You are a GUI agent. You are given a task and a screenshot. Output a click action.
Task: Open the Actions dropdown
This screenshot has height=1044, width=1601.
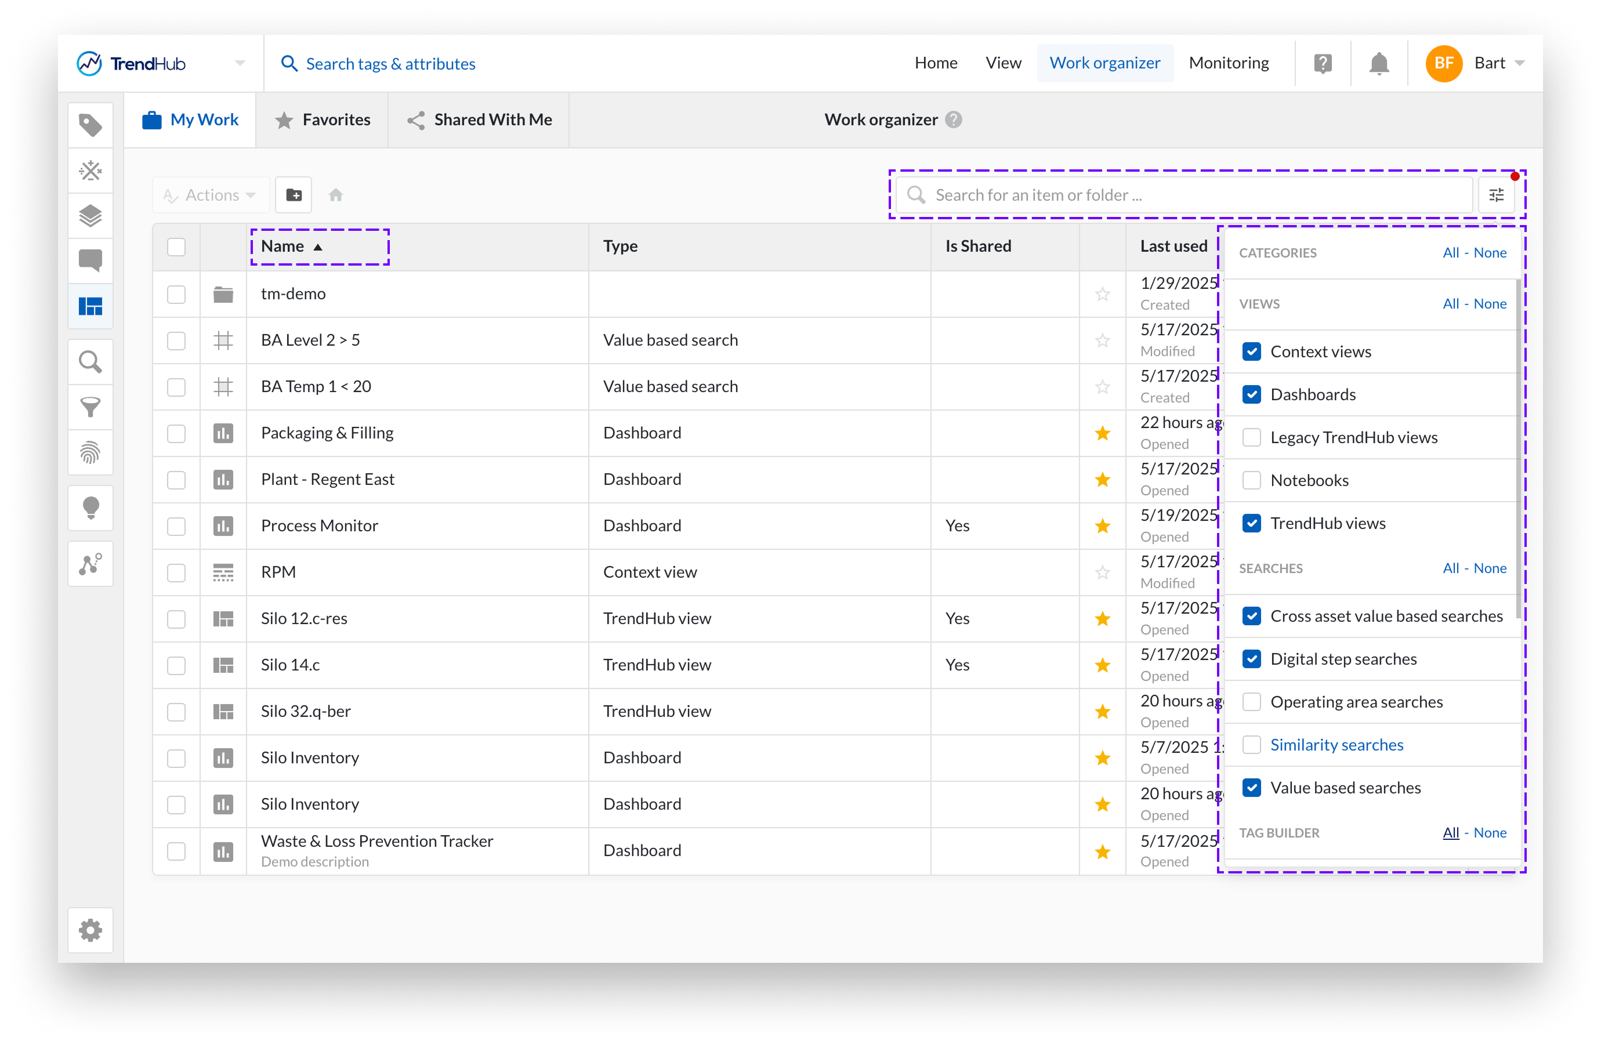point(211,195)
